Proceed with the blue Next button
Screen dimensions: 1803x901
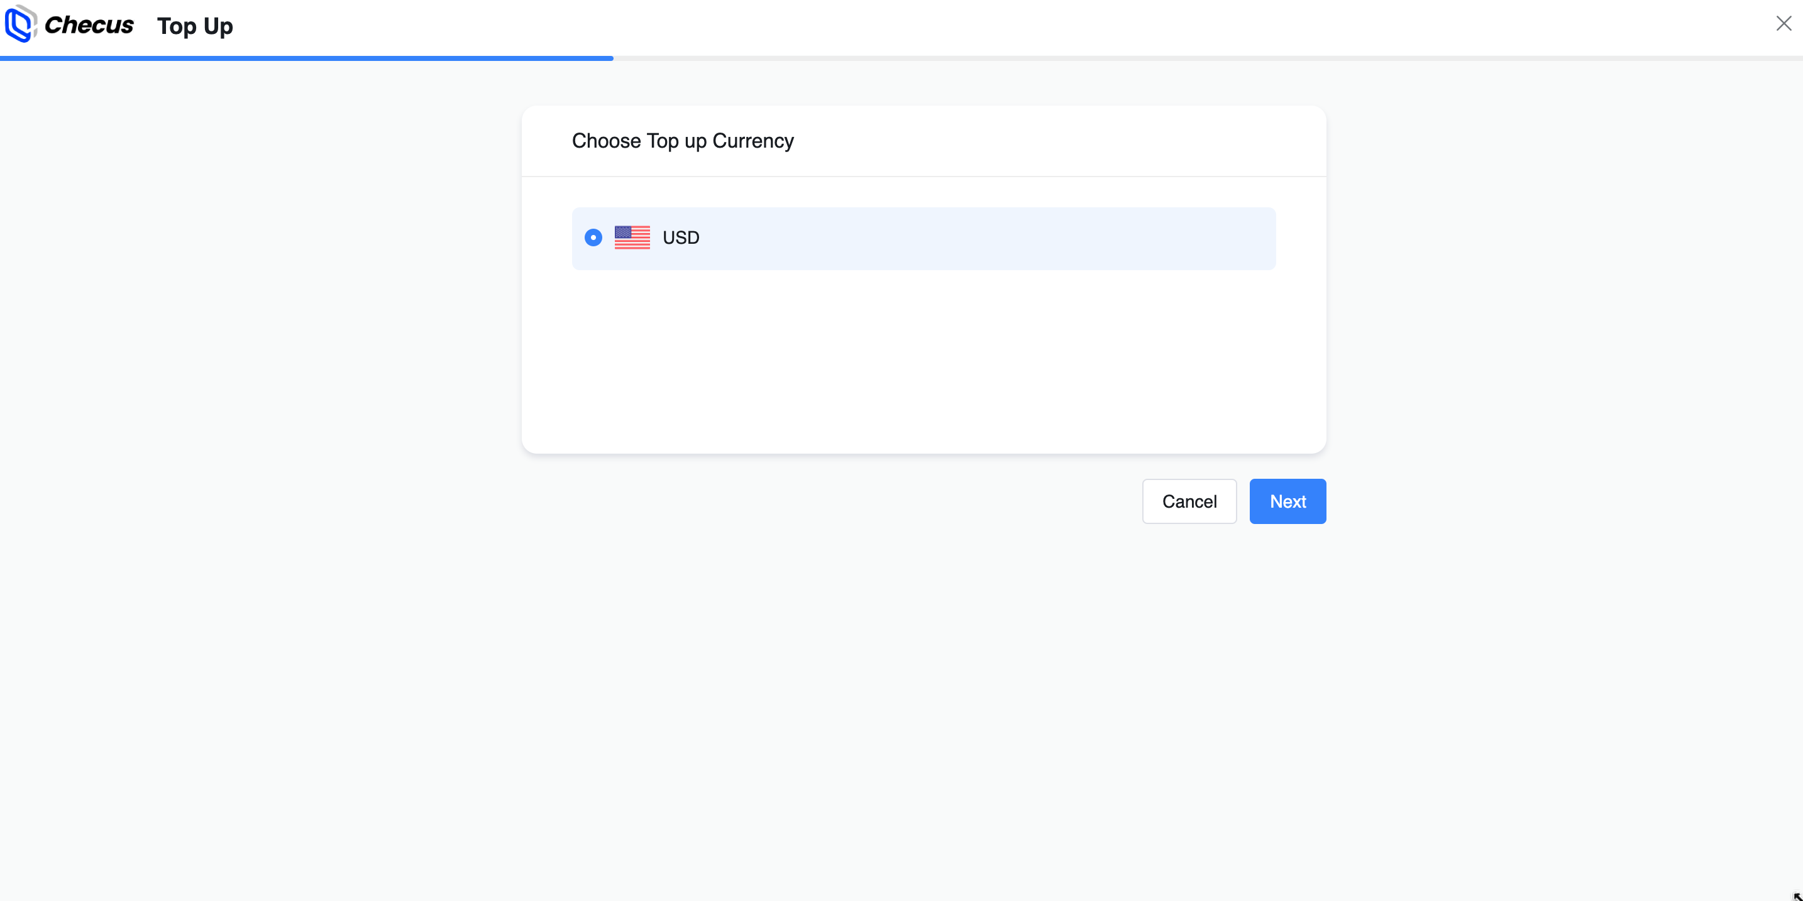click(1287, 501)
